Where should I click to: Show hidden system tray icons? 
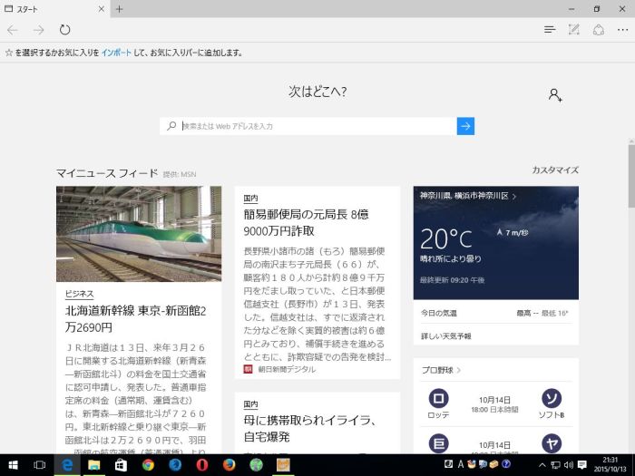[542, 465]
